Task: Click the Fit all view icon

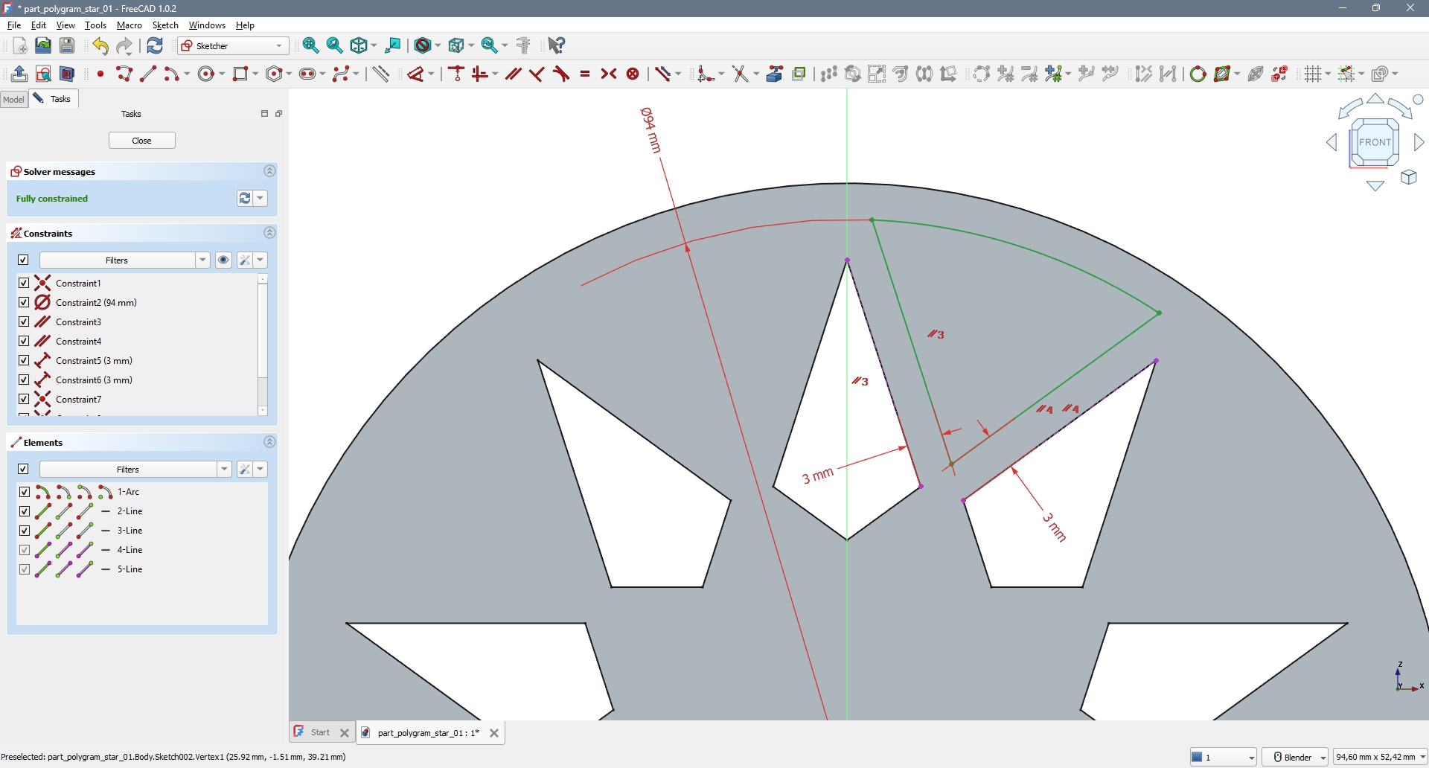Action: pos(311,45)
